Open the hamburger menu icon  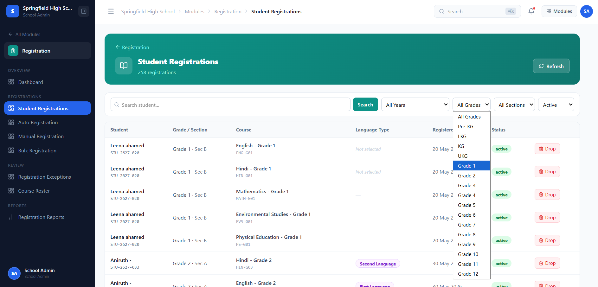click(x=111, y=11)
